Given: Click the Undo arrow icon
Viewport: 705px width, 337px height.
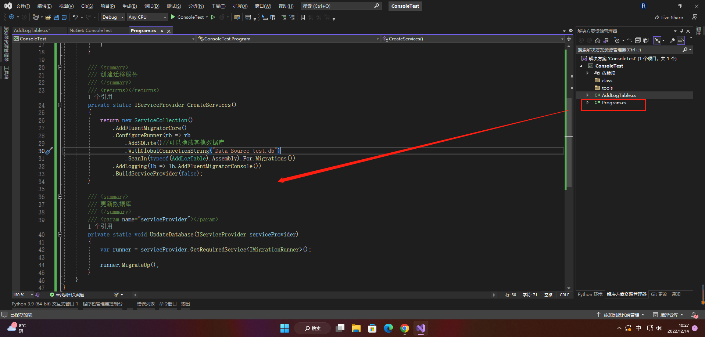Looking at the screenshot, I should [75, 17].
